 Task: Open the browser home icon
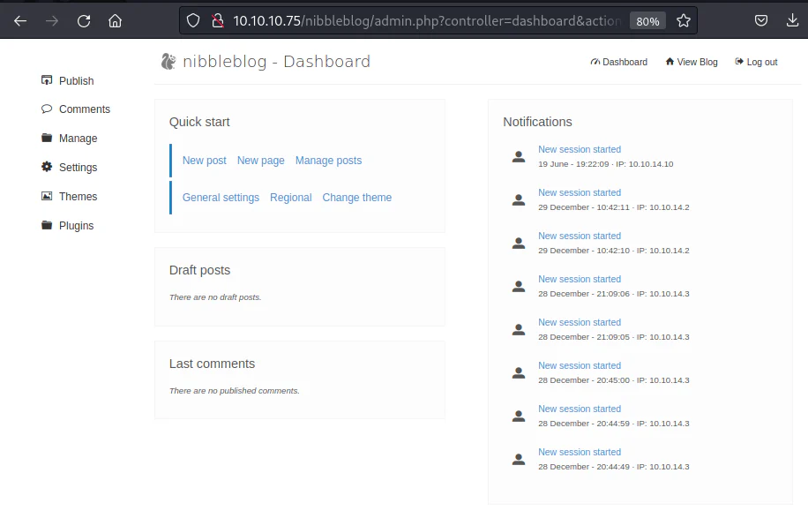tap(115, 21)
